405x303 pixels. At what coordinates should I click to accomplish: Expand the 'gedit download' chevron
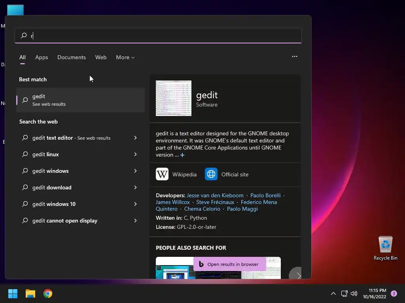click(x=135, y=187)
